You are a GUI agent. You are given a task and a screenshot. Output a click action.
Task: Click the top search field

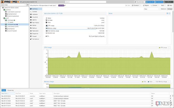click(86, 2)
